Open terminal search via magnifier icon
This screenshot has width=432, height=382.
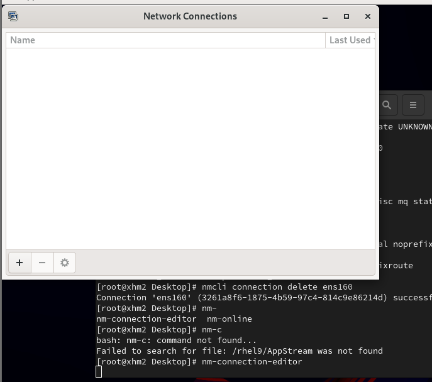click(x=387, y=105)
